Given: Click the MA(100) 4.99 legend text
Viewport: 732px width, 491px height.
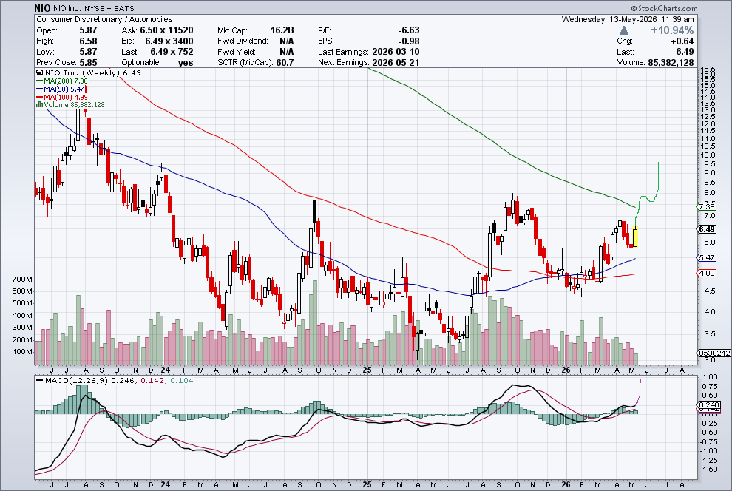Looking at the screenshot, I should (66, 97).
